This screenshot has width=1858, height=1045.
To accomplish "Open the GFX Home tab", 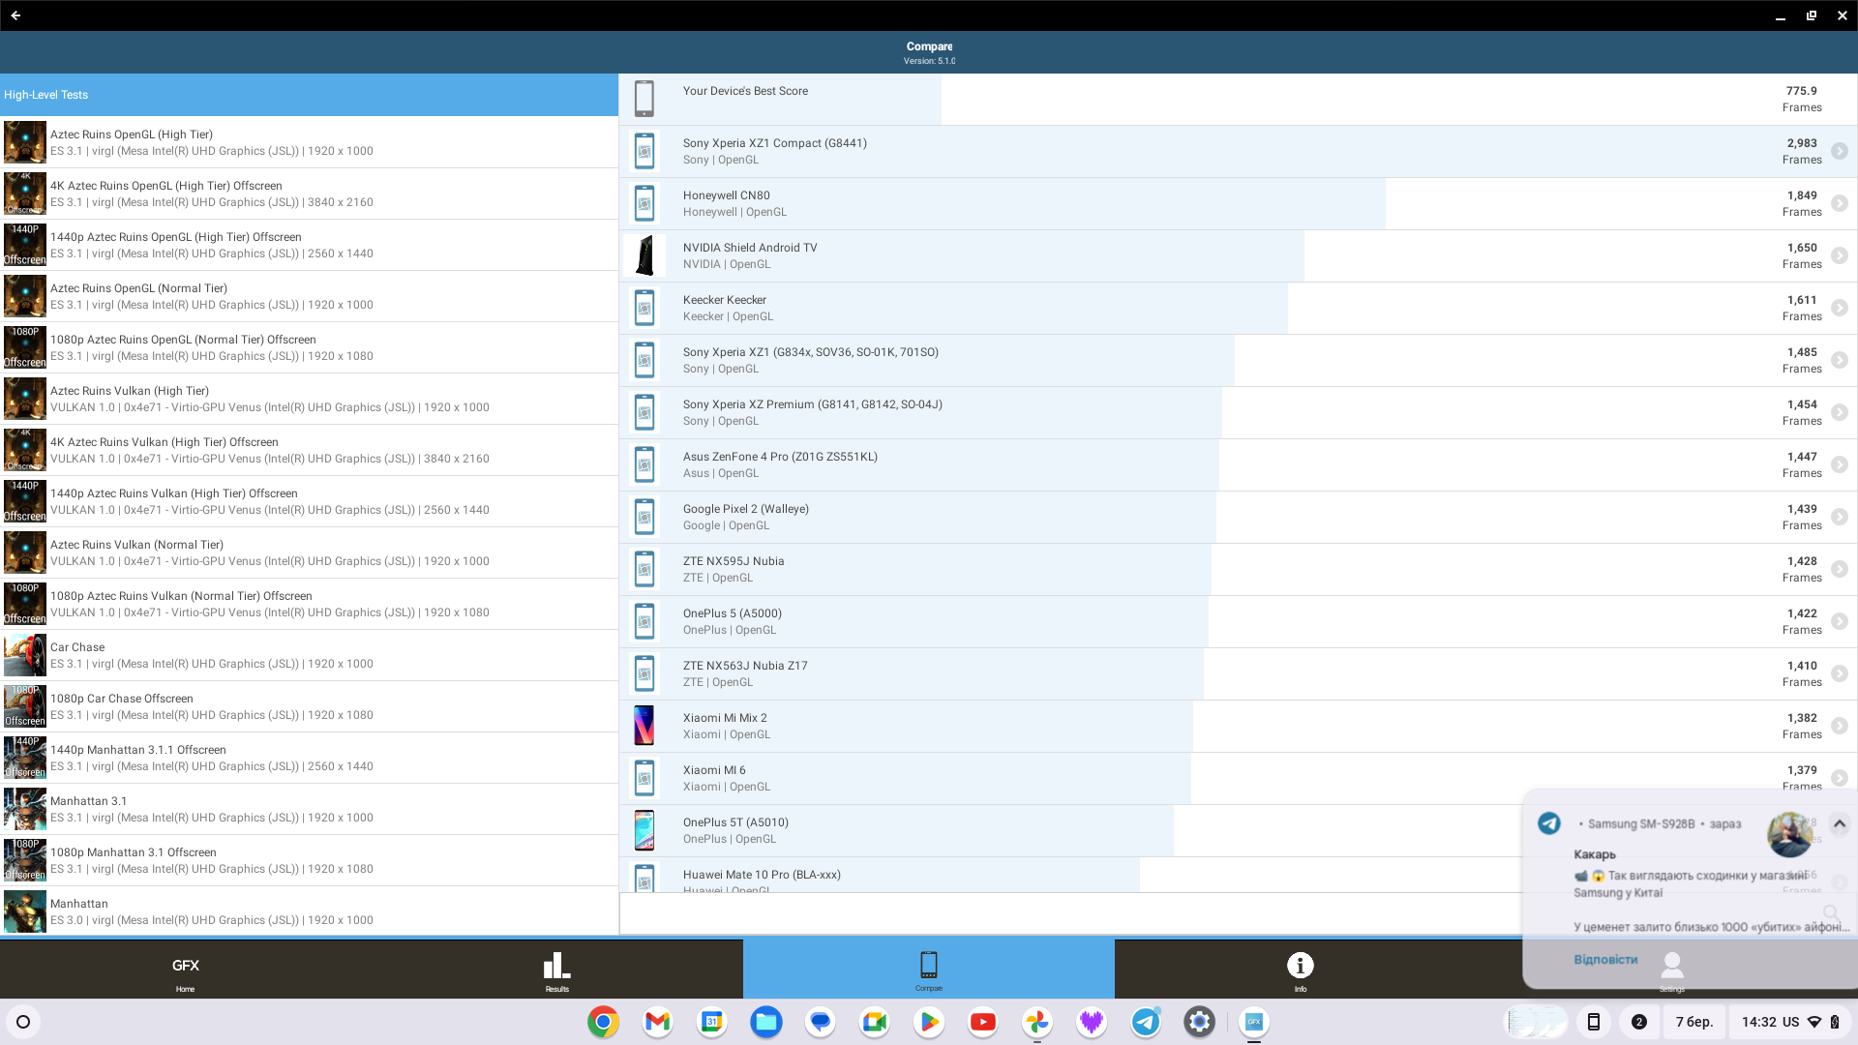I will [x=185, y=970].
